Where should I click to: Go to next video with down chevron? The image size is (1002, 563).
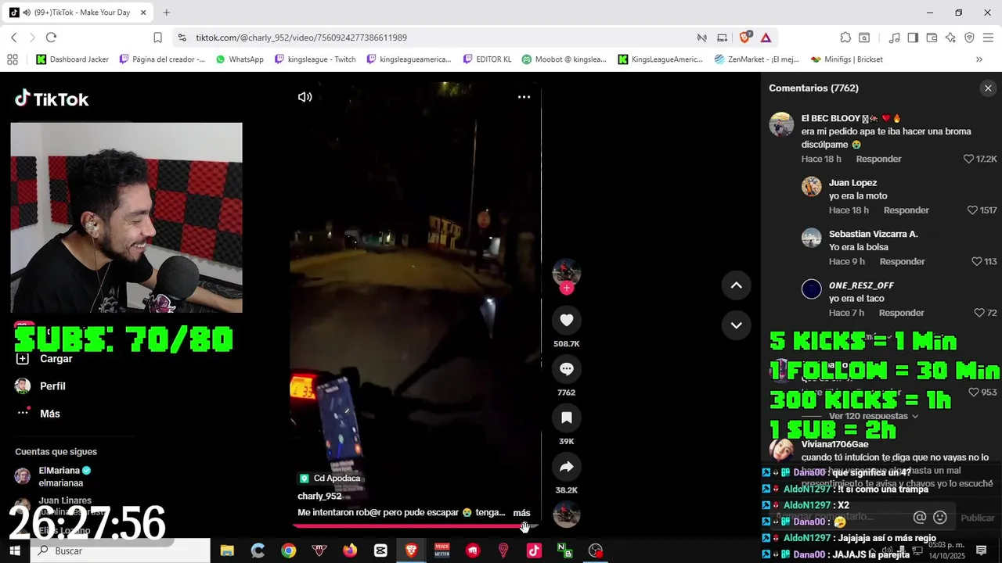tap(736, 325)
